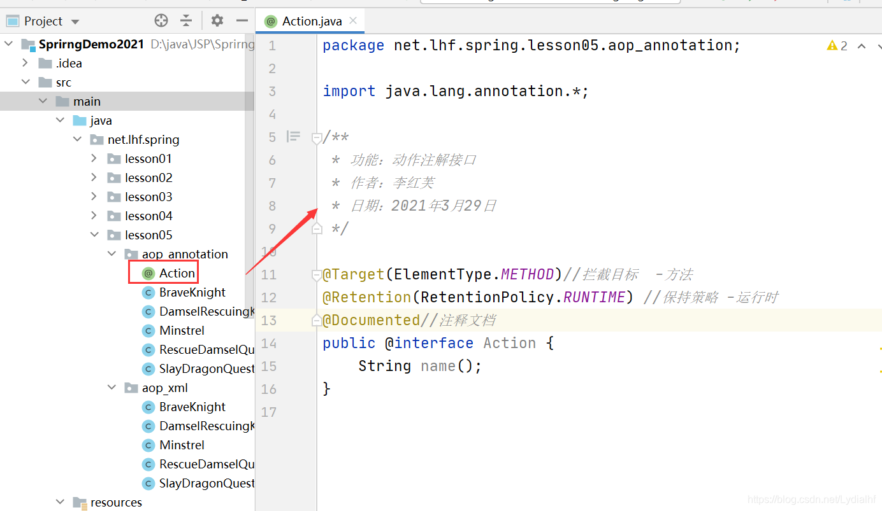The image size is (882, 511).
Task: Click the @Documented annotation in code
Action: (372, 320)
